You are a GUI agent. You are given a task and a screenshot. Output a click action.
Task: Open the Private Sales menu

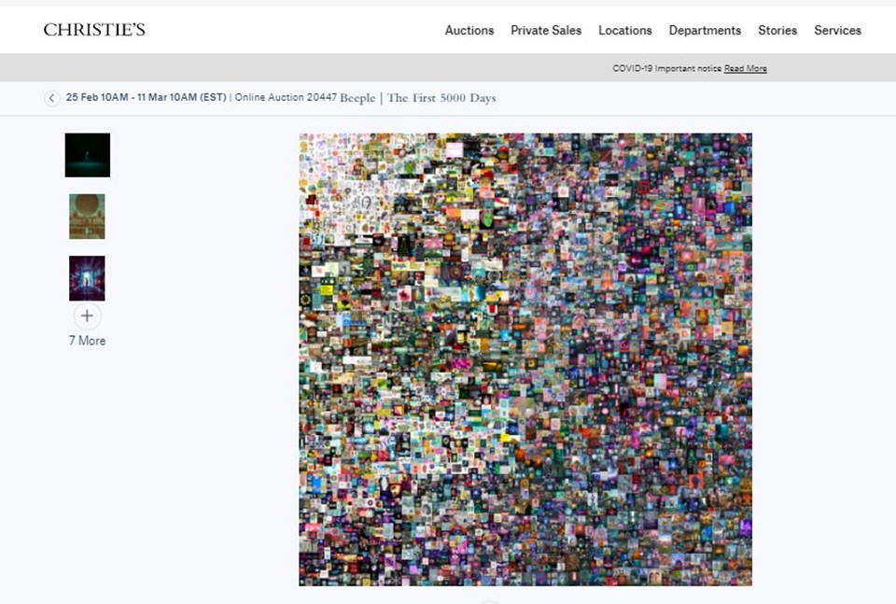tap(546, 30)
